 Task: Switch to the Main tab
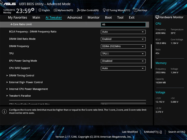pyautogui.click(x=36, y=18)
